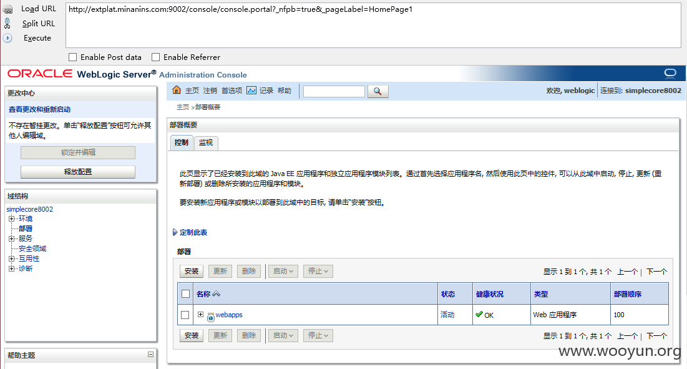Open 首选项 preferences
Viewport: 687px width, 369px height.
[x=231, y=91]
